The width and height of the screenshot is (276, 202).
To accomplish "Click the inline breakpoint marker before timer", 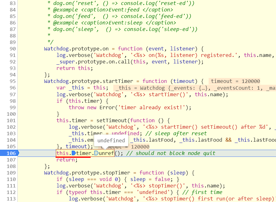I will [74, 153].
